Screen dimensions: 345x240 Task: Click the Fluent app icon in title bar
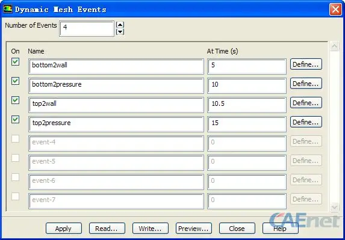click(7, 9)
